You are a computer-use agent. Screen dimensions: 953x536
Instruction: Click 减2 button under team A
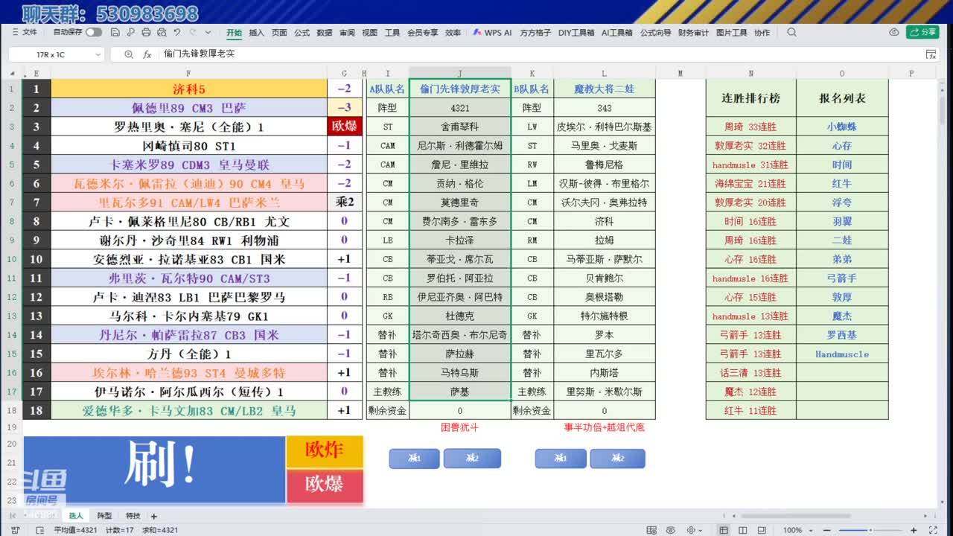pyautogui.click(x=472, y=459)
